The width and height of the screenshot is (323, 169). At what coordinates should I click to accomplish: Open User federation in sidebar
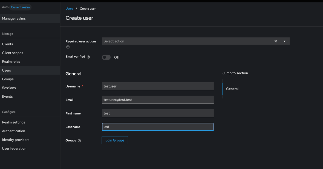coord(30,148)
